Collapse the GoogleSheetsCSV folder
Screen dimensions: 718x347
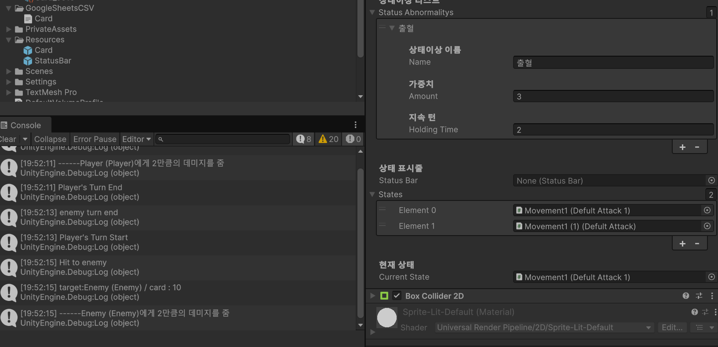click(8, 8)
